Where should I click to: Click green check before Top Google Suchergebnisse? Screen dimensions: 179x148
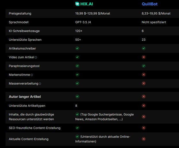pyautogui.click(x=77, y=114)
